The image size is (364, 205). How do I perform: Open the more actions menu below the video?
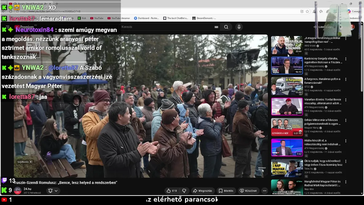point(264,191)
